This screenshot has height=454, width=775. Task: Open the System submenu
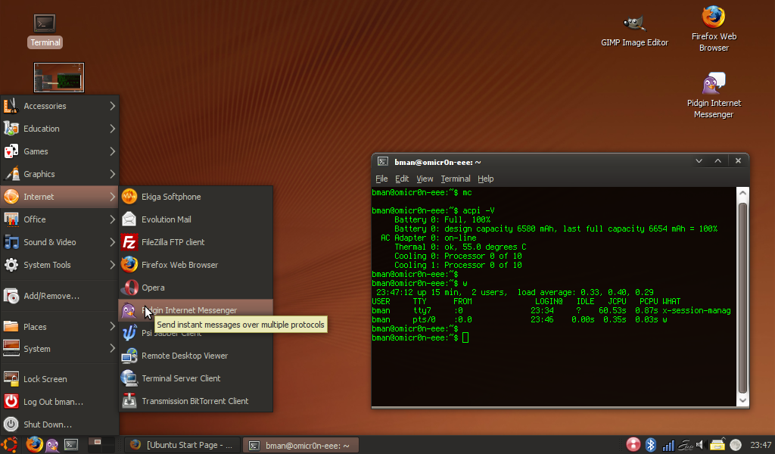[59, 349]
